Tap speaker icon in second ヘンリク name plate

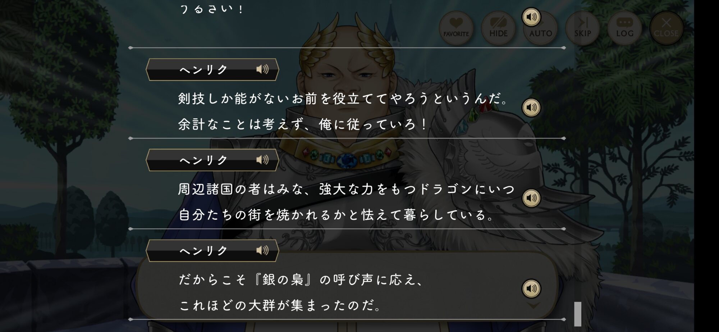262,160
